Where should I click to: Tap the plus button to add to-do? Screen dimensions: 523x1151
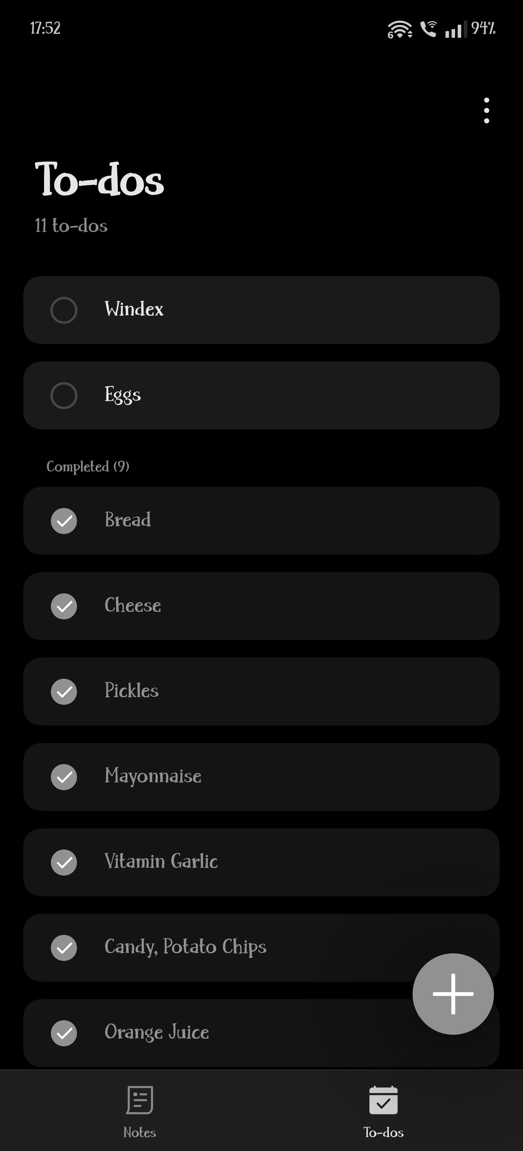(453, 994)
